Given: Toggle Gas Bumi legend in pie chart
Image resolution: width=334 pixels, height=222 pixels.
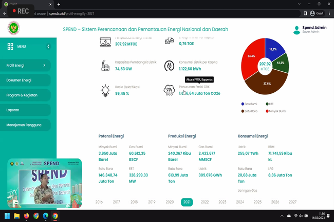Looking at the screenshot, I should pyautogui.click(x=250, y=104).
